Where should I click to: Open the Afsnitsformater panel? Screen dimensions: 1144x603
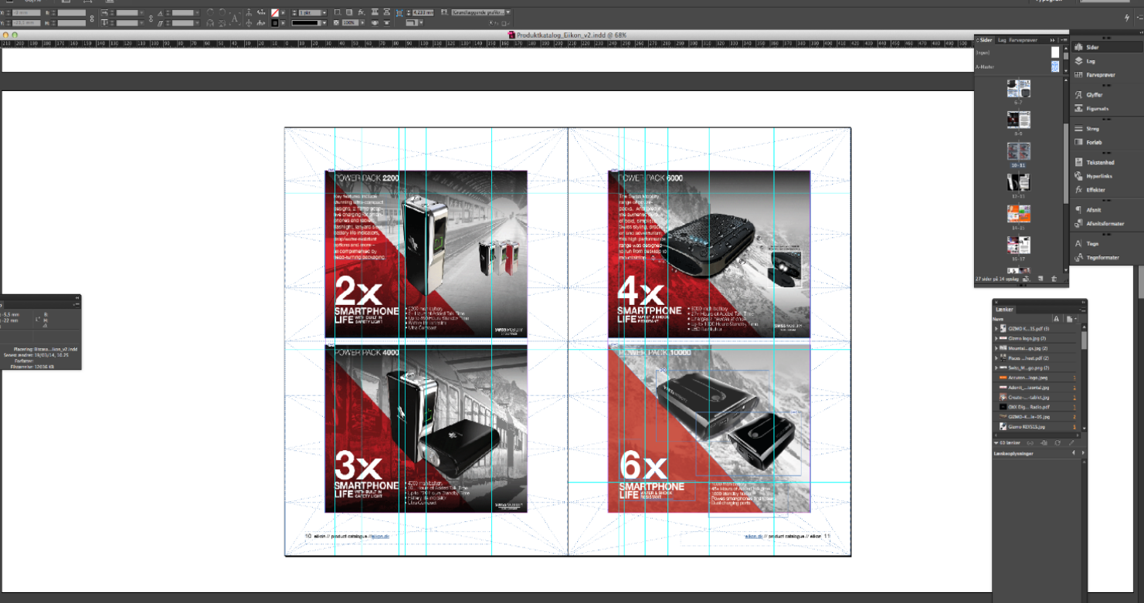coord(1101,224)
